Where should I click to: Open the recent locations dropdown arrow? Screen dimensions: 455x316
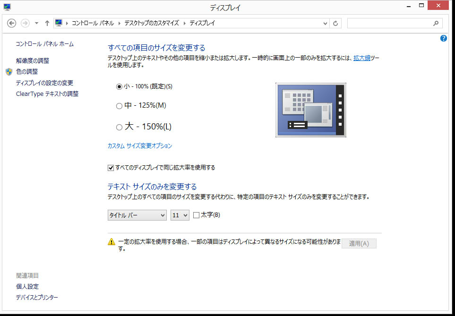[36, 24]
